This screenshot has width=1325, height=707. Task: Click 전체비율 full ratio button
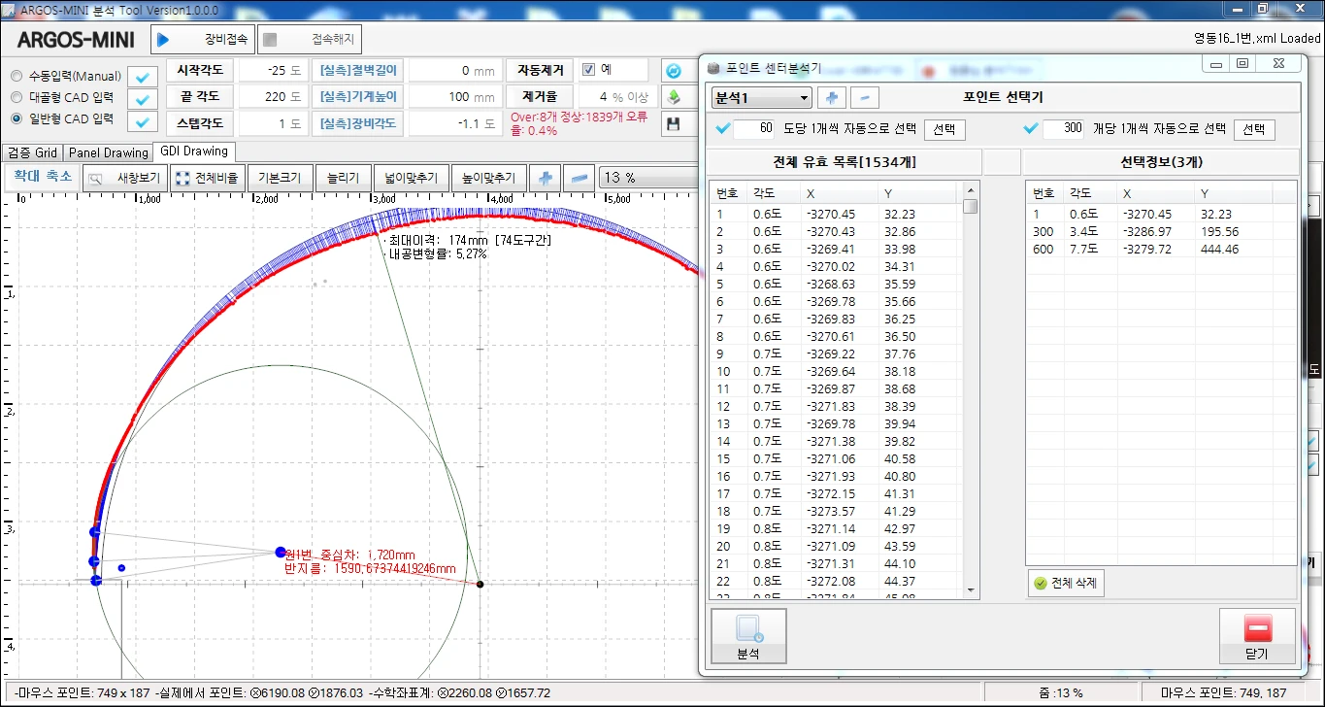click(208, 178)
